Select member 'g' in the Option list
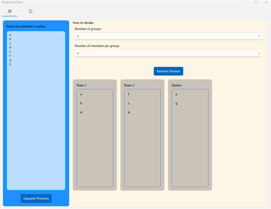The image size is (271, 209). click(x=176, y=103)
